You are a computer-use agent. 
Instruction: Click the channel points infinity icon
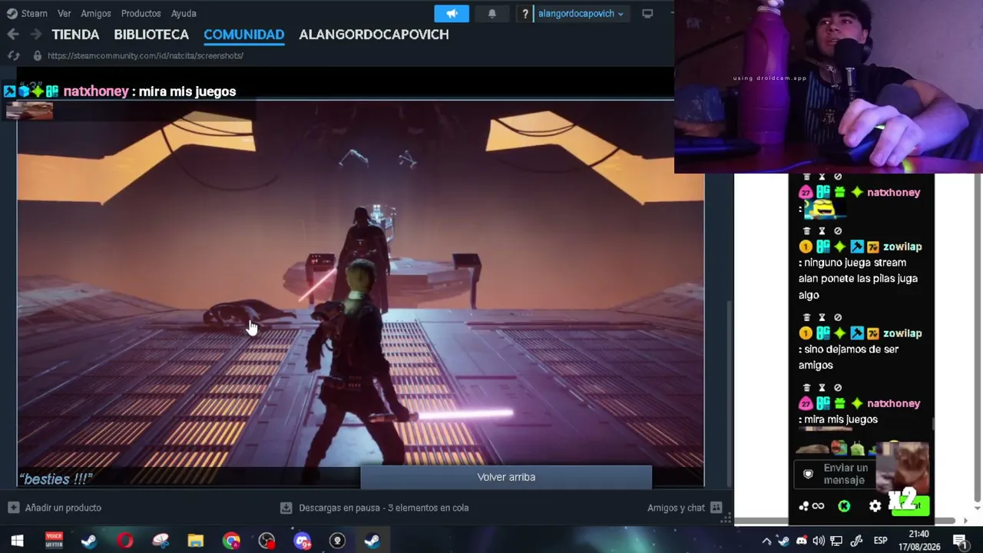(811, 505)
